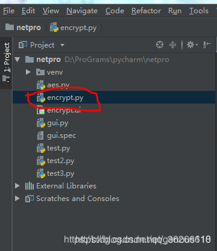Open the Run menu

point(175,11)
